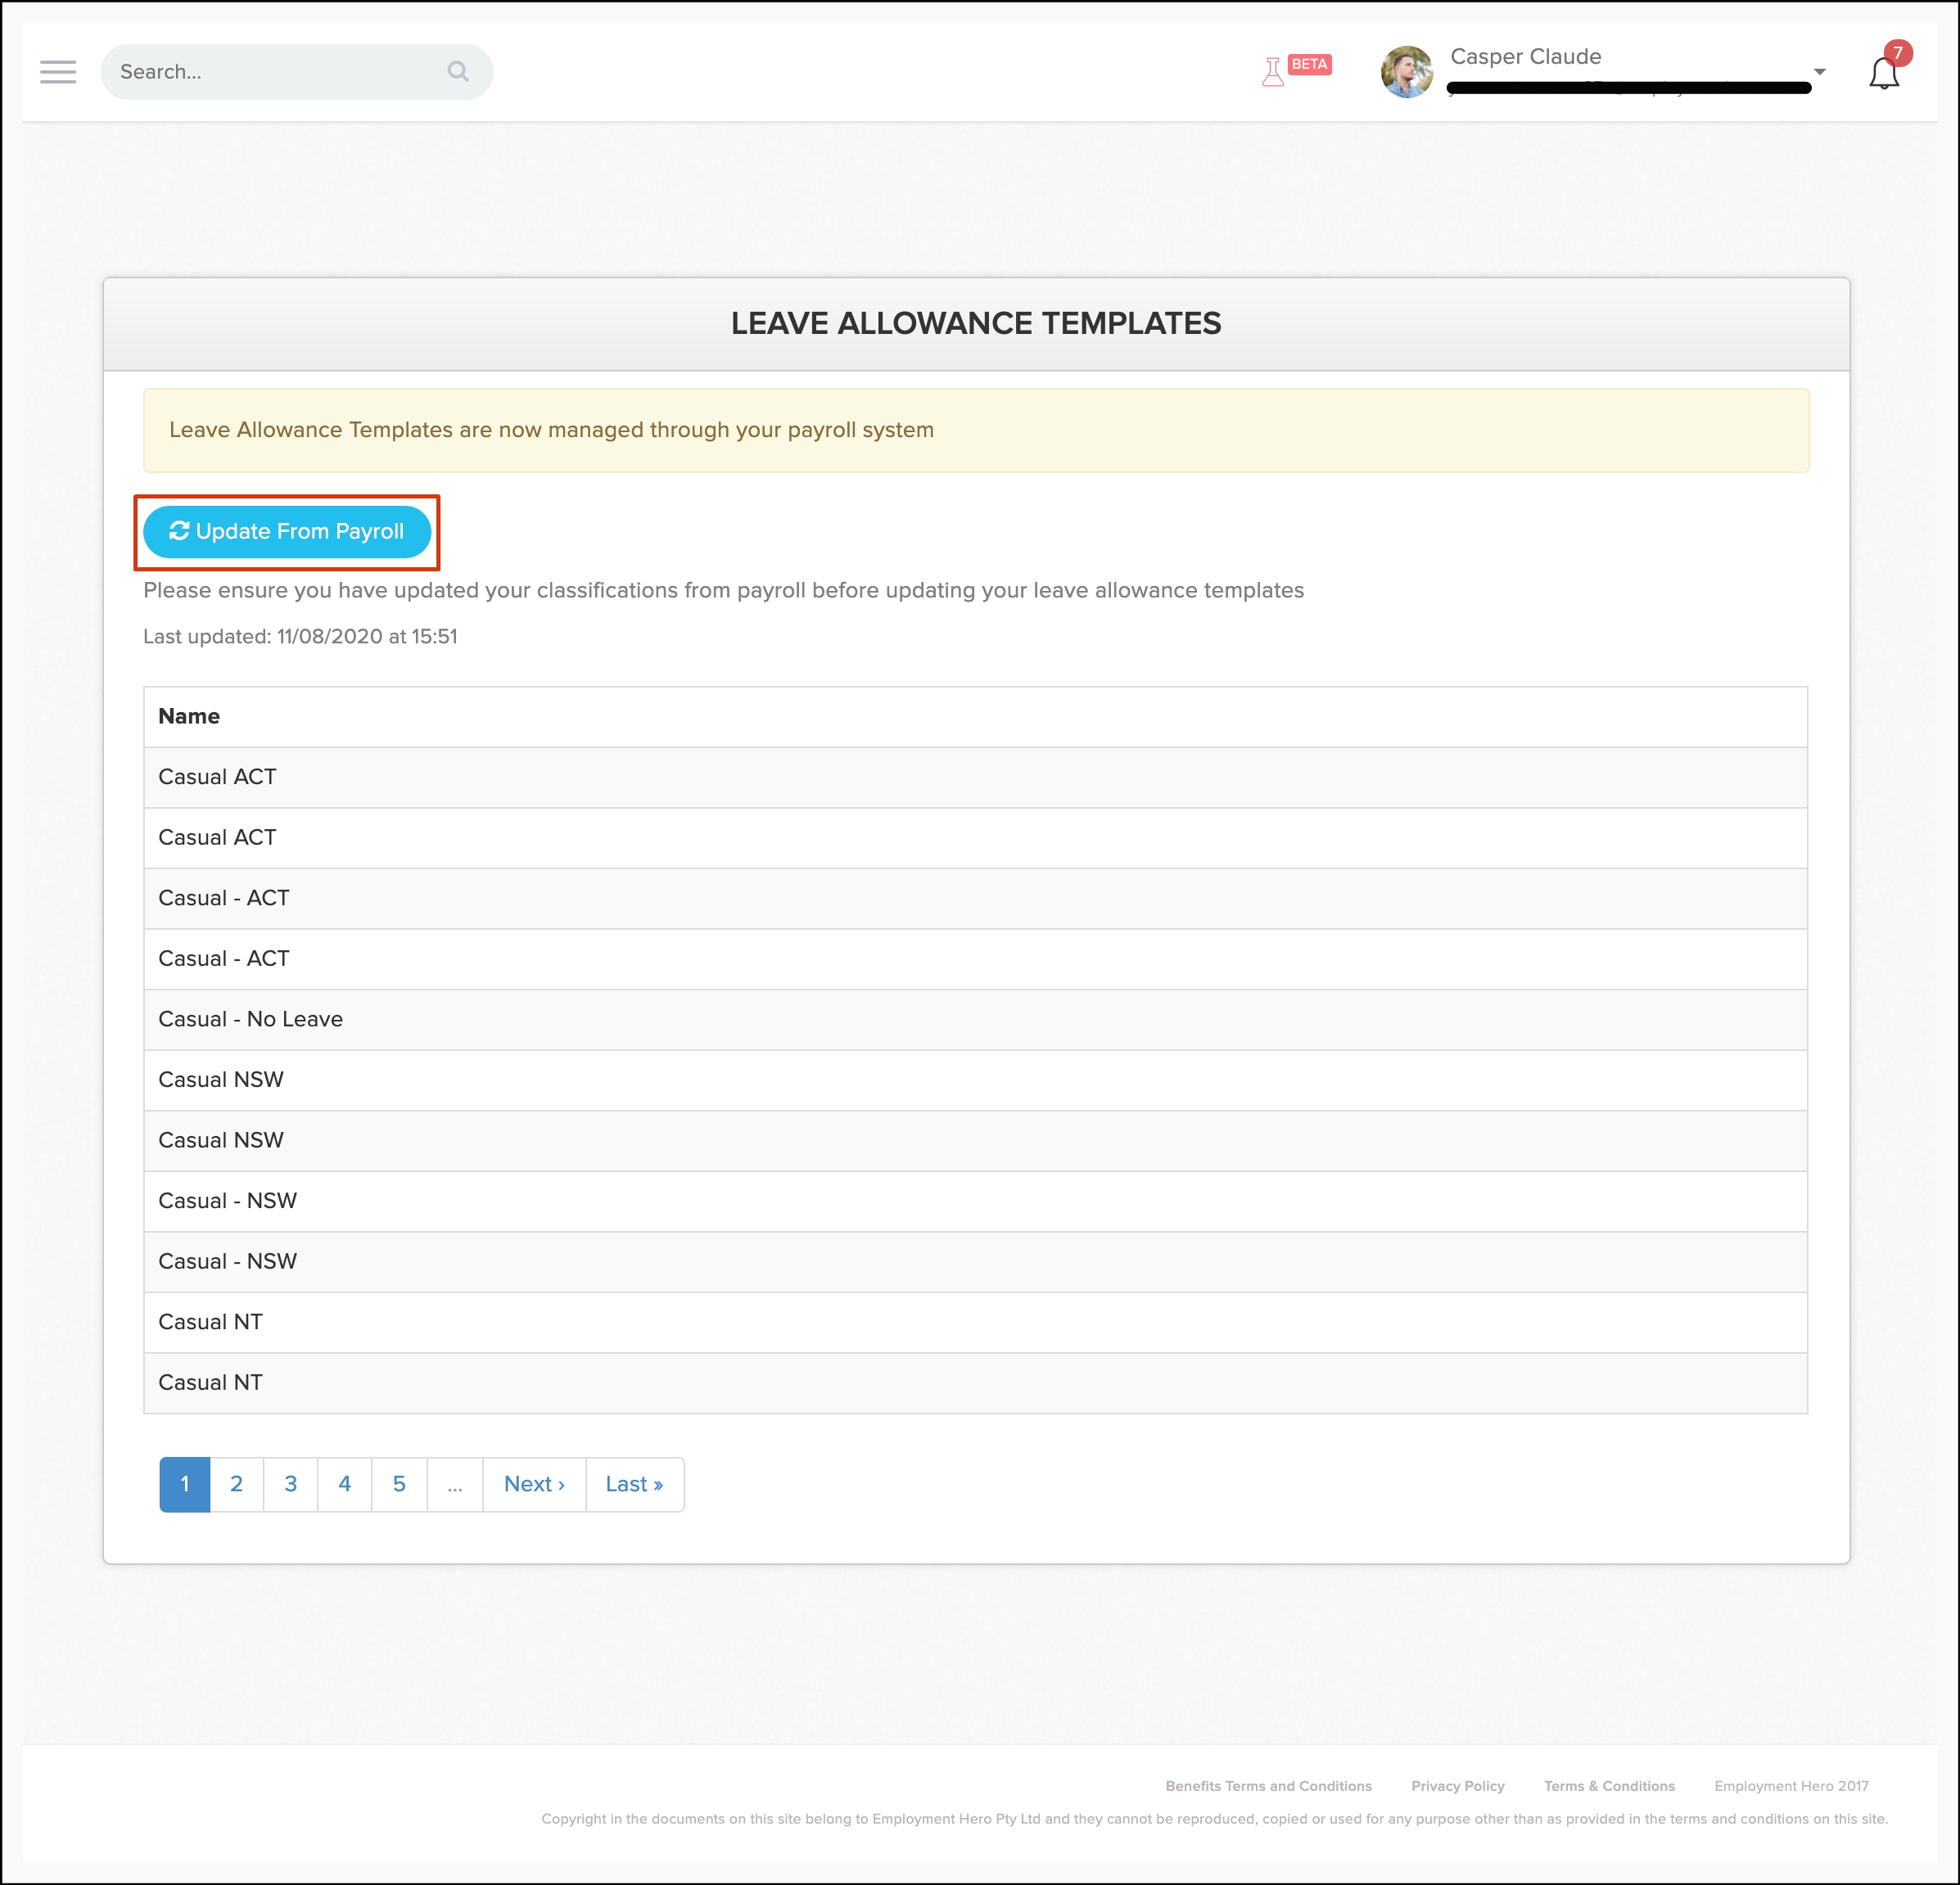Click the Name column header
The width and height of the screenshot is (1960, 1885).
point(189,716)
